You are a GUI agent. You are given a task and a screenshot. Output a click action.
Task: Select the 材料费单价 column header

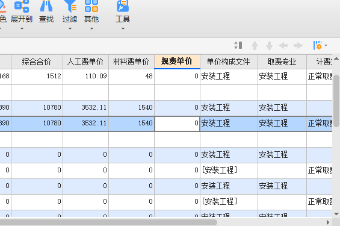pos(131,62)
